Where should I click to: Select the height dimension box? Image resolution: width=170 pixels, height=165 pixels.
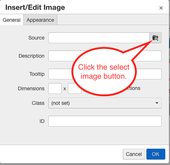(74, 88)
